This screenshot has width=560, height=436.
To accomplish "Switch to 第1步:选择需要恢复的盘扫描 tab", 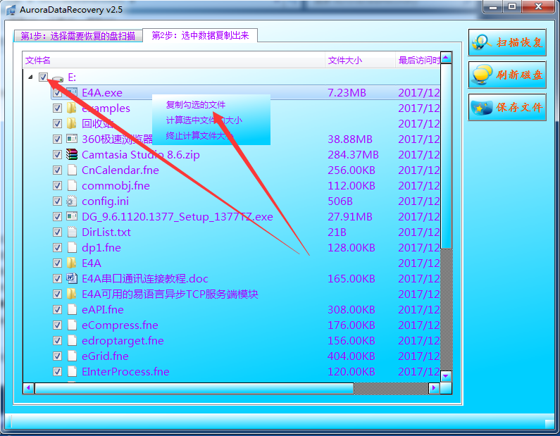I will pyautogui.click(x=78, y=36).
